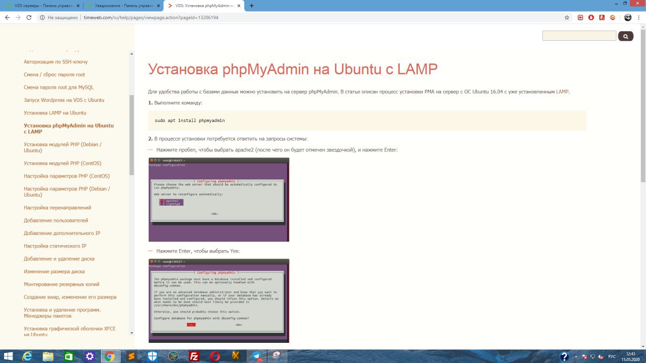646x363 pixels.
Task: Click the sidebar scrollbar up arrow
Action: pyautogui.click(x=132, y=54)
